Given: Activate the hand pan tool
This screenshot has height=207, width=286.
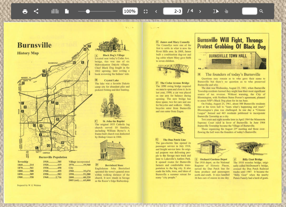Looking at the screenshot, I should (x=226, y=11).
